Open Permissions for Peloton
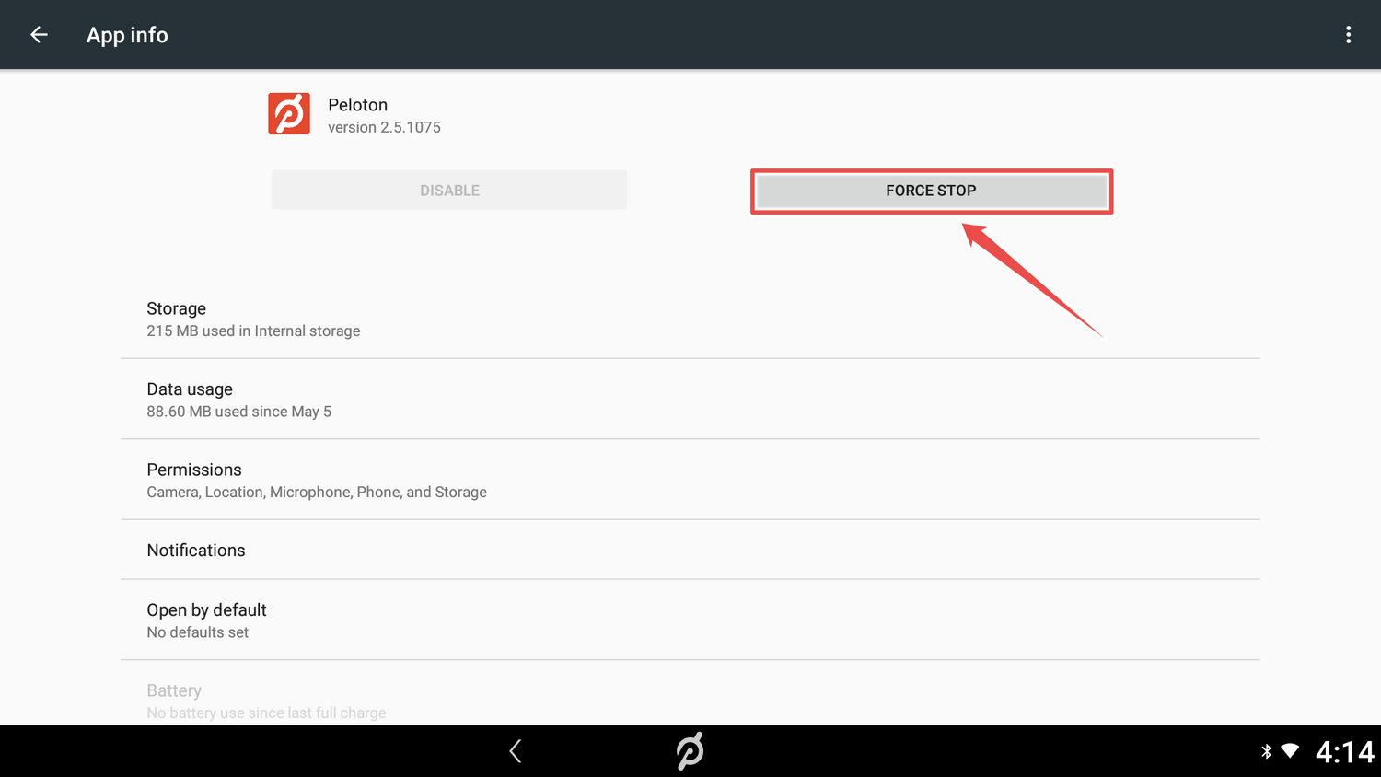 pyautogui.click(x=690, y=480)
